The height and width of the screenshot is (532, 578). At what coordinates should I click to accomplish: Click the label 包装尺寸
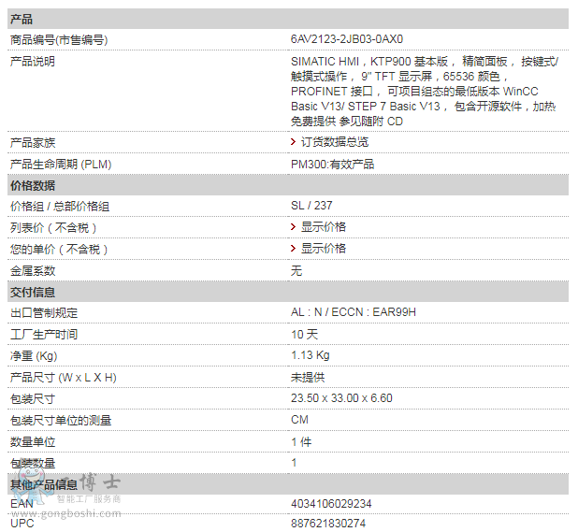33,398
